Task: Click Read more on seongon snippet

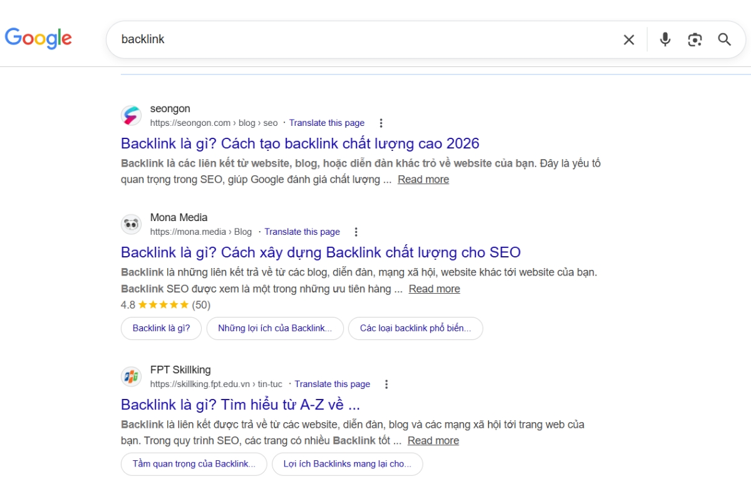Action: 423,179
